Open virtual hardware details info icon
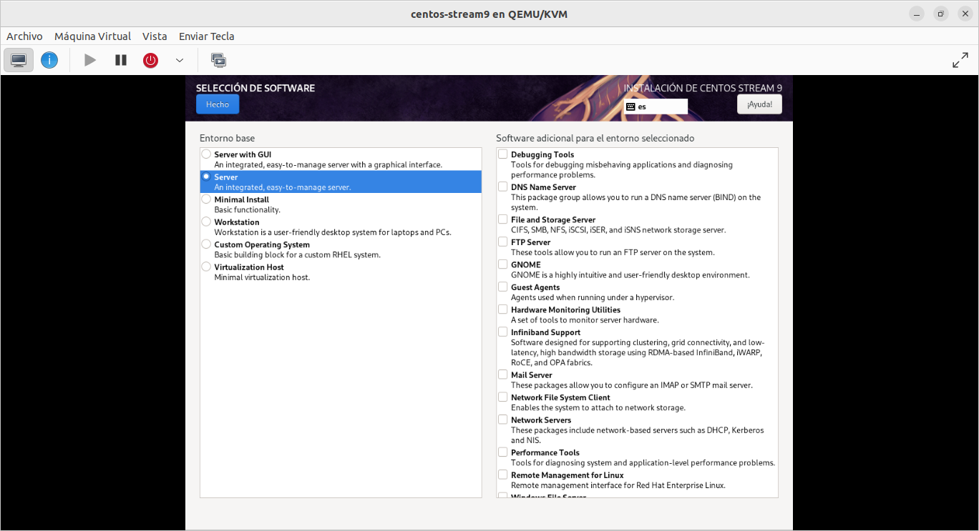Viewport: 979px width, 531px height. point(49,60)
